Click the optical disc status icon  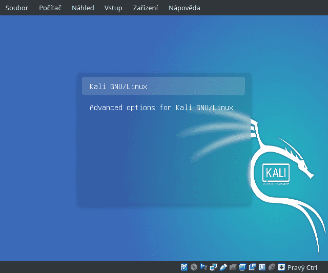coord(194,267)
